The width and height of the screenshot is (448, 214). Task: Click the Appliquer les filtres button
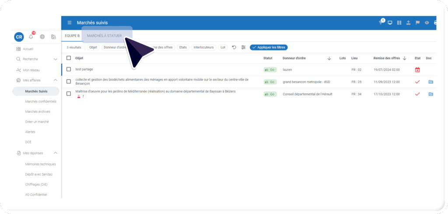coord(269,47)
